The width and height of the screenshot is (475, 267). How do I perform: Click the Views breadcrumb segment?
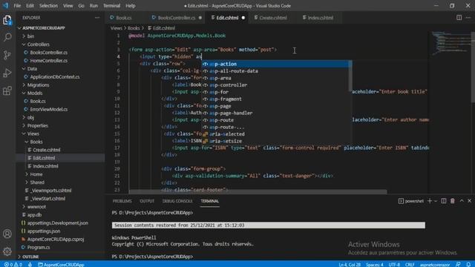[116, 28]
